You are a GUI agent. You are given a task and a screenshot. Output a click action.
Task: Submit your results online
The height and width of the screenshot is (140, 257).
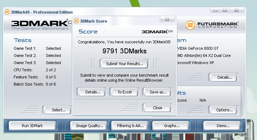point(125,64)
